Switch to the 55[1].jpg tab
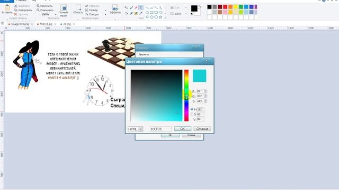The width and height of the screenshot is (339, 190). pos(46,24)
